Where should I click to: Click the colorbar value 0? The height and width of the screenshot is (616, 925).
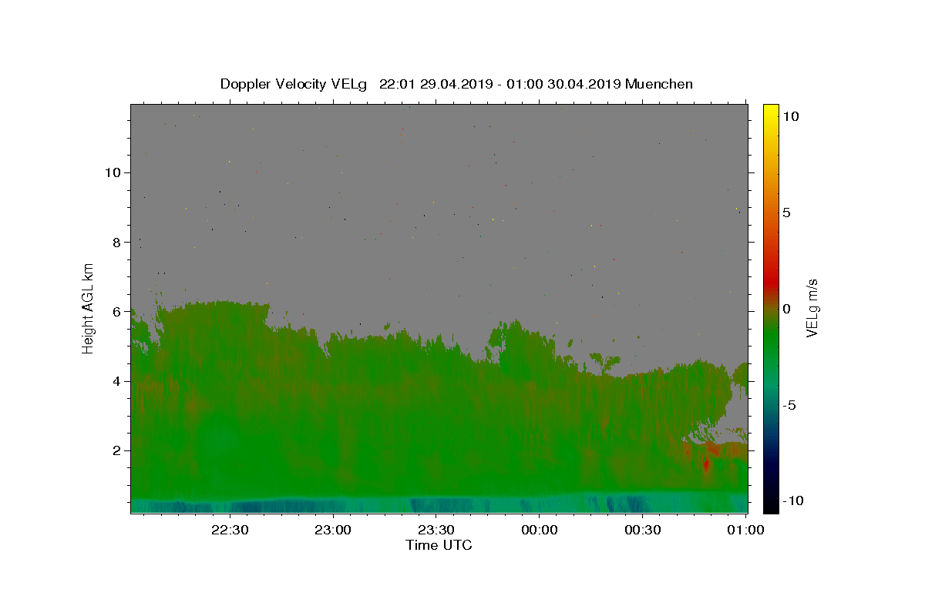click(x=787, y=309)
